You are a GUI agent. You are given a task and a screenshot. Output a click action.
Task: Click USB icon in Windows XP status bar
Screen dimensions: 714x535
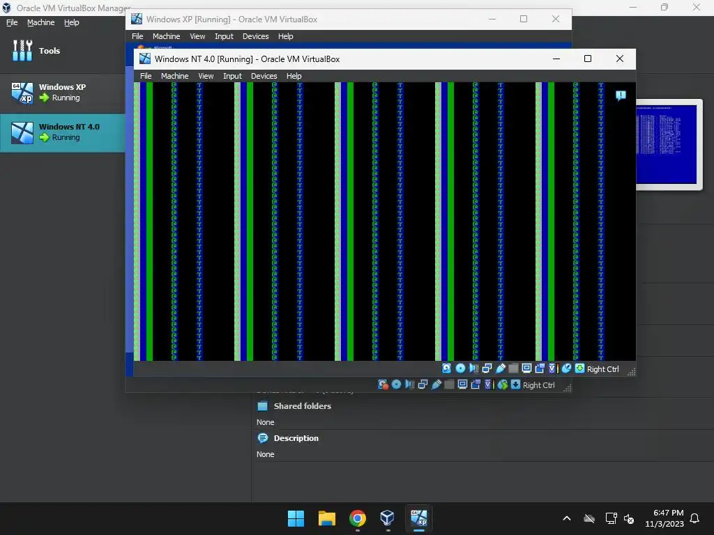[436, 385]
